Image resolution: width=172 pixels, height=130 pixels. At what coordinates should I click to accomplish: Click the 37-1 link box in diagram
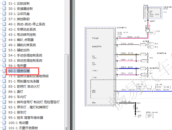coord(150,44)
